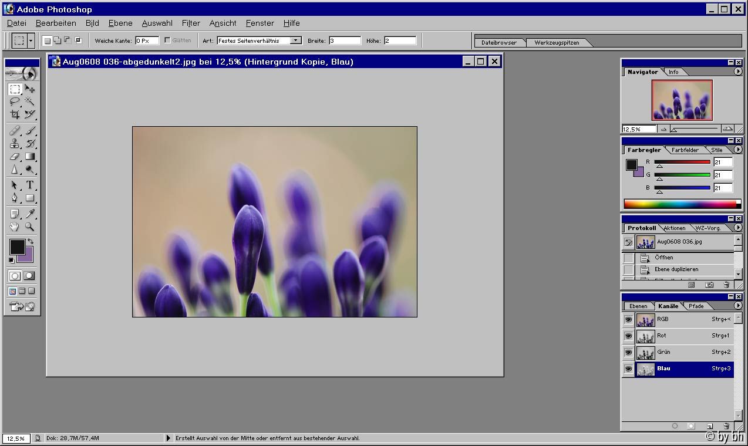The image size is (748, 446).
Task: Open the Art selection style dropdown
Action: (x=296, y=40)
